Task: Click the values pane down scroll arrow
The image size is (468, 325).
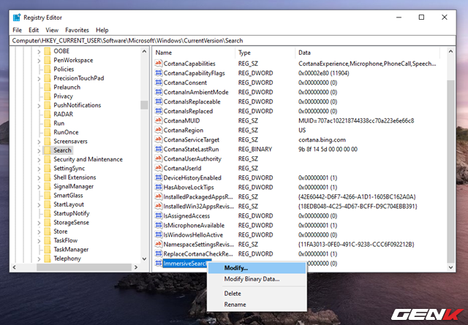Action: pos(450,267)
